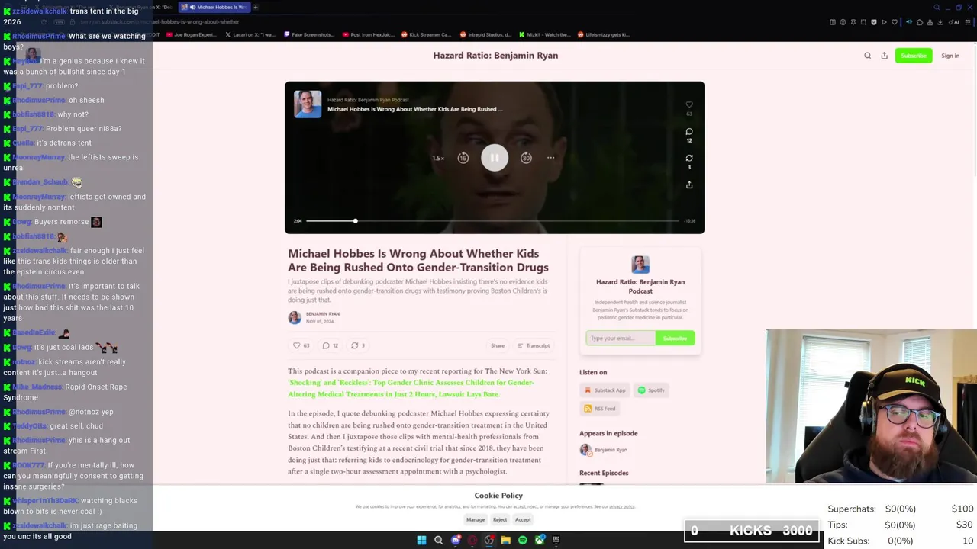Focus the 'Type your email...' field
The height and width of the screenshot is (549, 977).
coord(621,338)
